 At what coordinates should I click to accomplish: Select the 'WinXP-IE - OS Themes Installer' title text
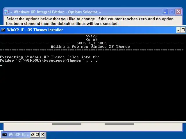pos(35,30)
